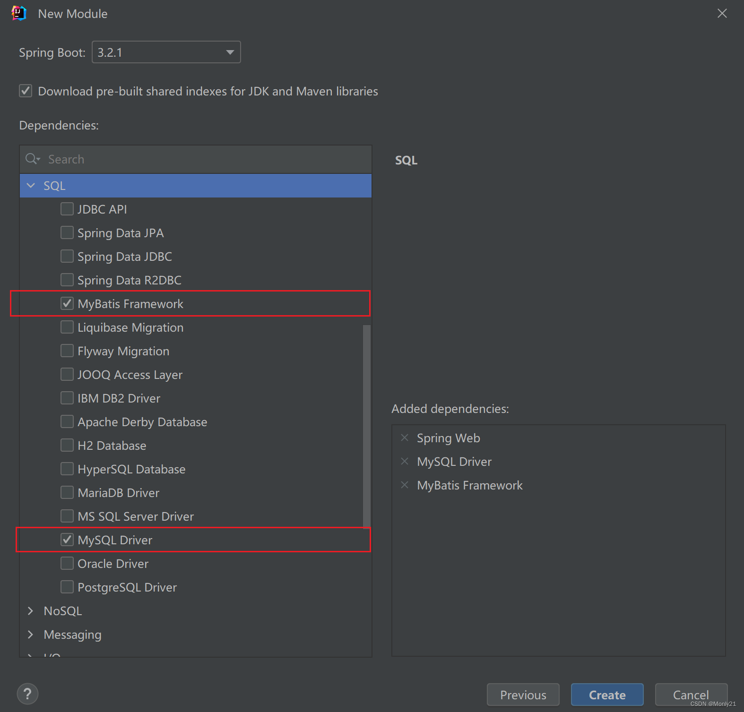Enable PostgreSQL Driver checkbox
This screenshot has width=744, height=712.
(x=67, y=587)
